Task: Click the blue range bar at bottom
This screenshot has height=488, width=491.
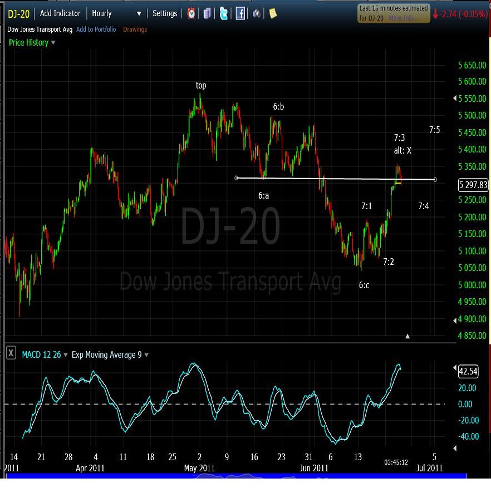Action: click(x=237, y=476)
